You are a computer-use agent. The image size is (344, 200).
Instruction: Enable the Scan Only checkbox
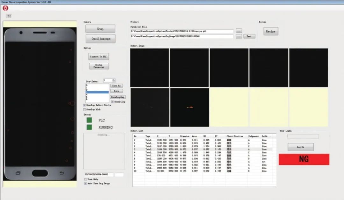(x=86, y=179)
